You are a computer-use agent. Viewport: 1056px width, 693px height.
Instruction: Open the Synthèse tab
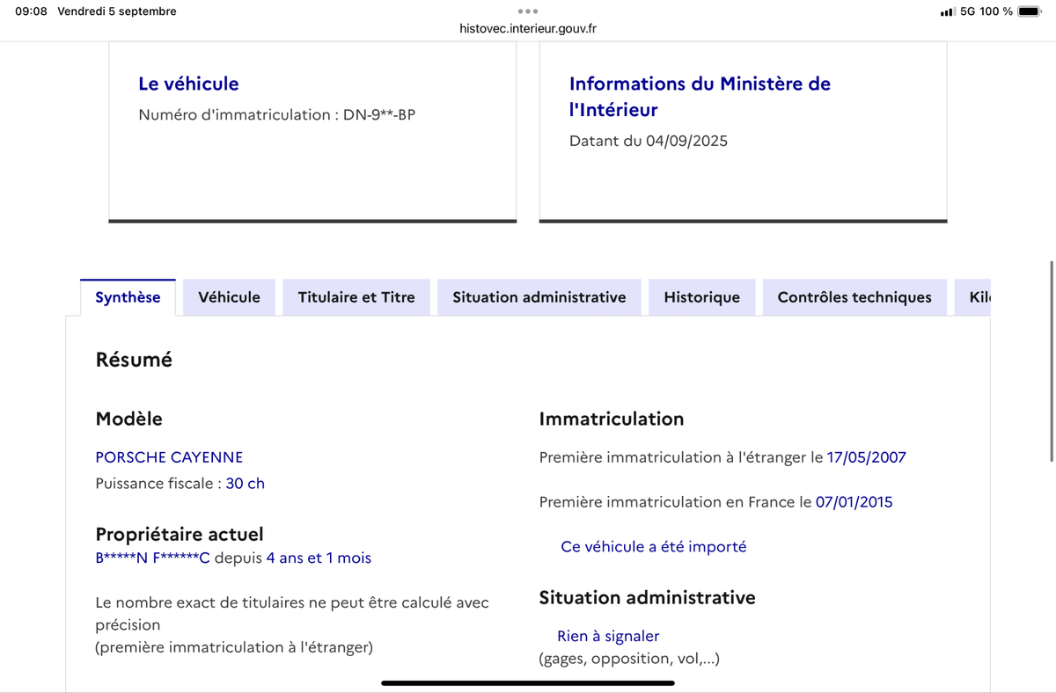click(x=128, y=297)
